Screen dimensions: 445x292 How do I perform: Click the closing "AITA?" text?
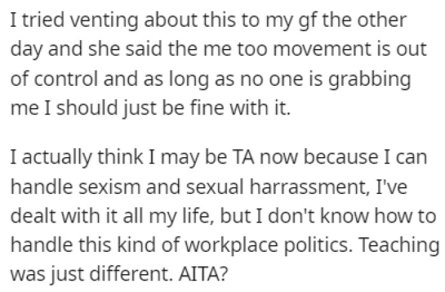tap(203, 274)
